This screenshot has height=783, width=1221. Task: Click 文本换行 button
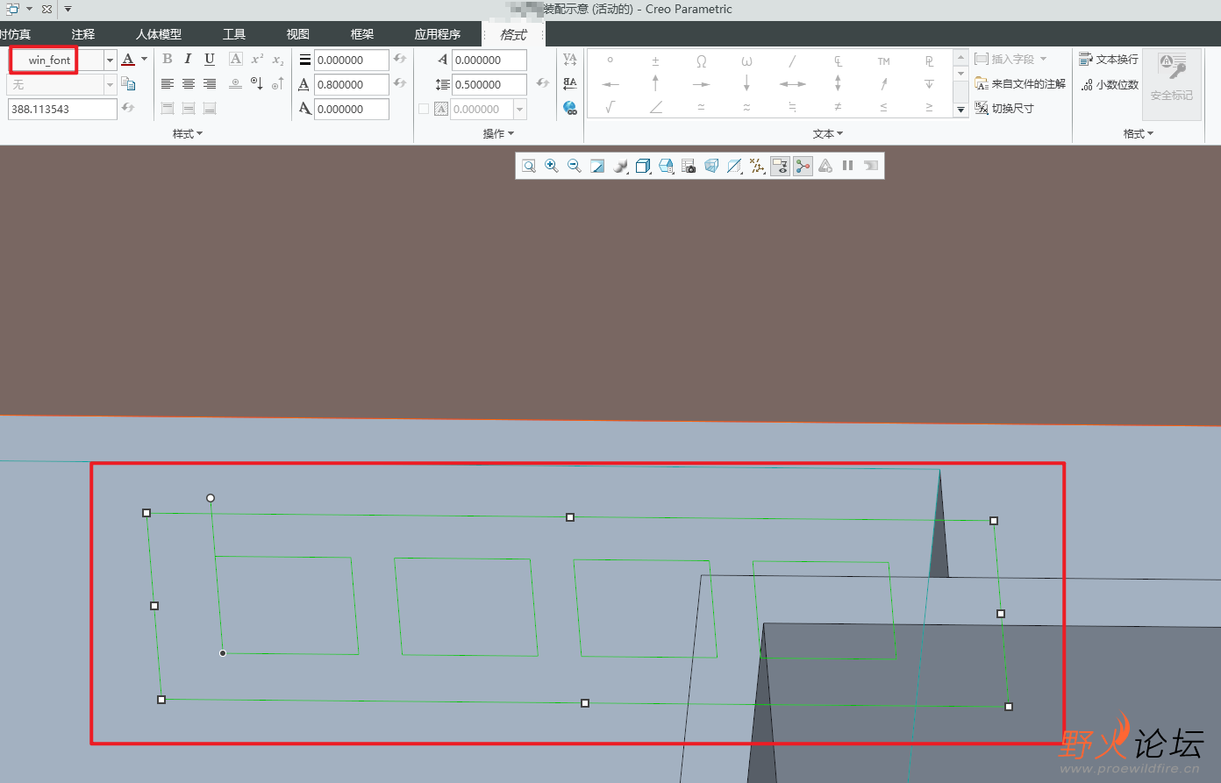1109,59
